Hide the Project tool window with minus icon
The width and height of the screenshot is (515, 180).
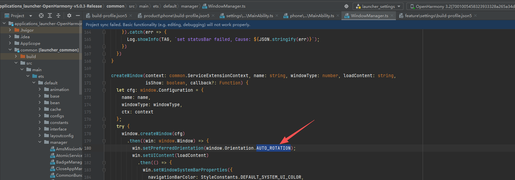[78, 15]
